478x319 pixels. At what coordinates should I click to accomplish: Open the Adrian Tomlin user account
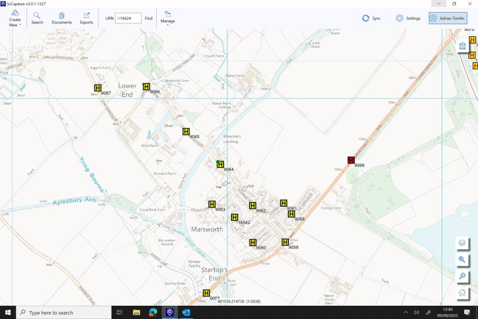[448, 18]
